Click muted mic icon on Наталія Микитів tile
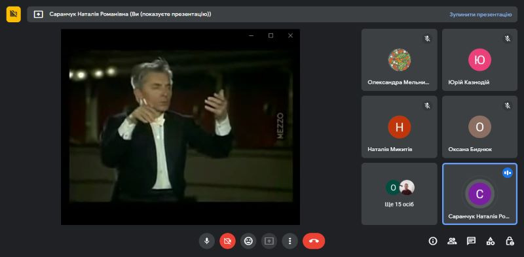The width and height of the screenshot is (524, 257). click(427, 106)
